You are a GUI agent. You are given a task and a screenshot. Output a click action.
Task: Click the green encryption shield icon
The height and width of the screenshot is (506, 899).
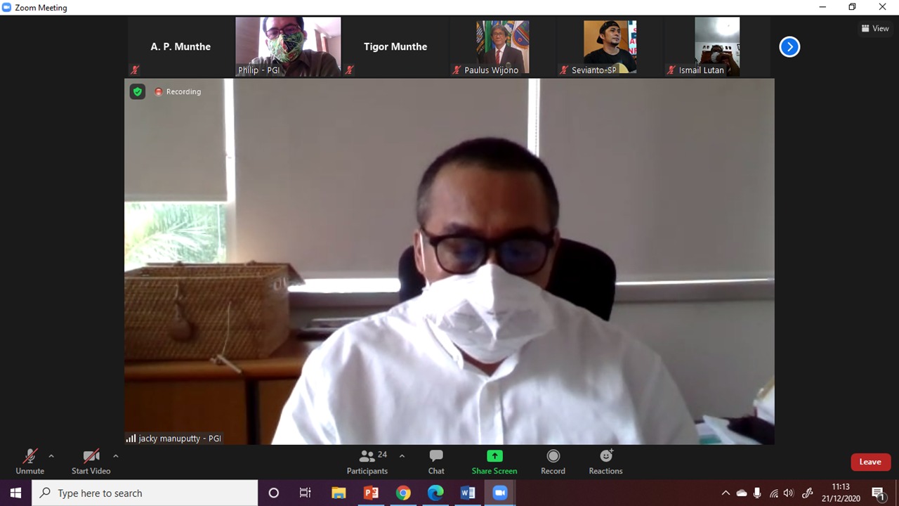(x=138, y=91)
